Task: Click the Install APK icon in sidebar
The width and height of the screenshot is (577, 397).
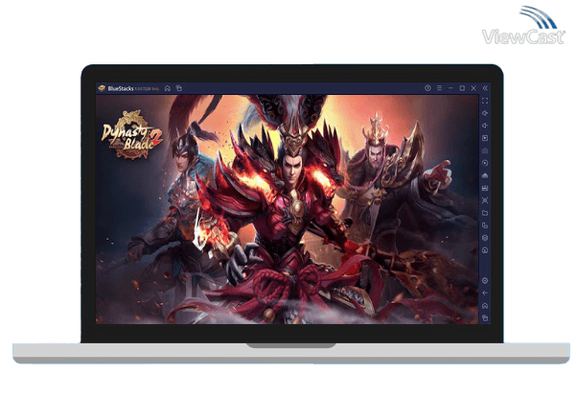Action: [485, 175]
